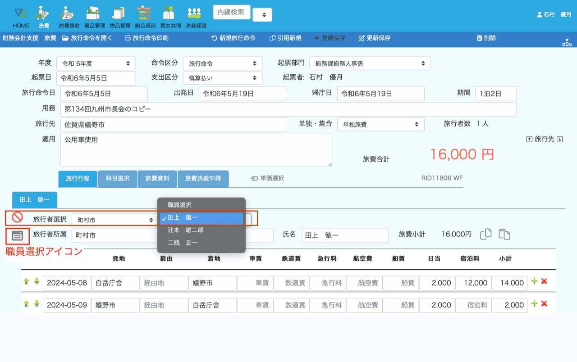Open the 旅費決裁申請 tab
The image size is (577, 362).
203,179
